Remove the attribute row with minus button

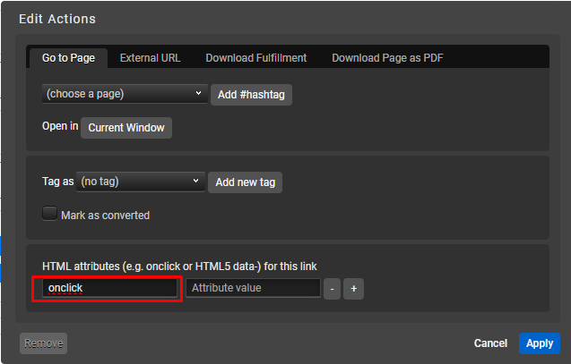coord(332,289)
